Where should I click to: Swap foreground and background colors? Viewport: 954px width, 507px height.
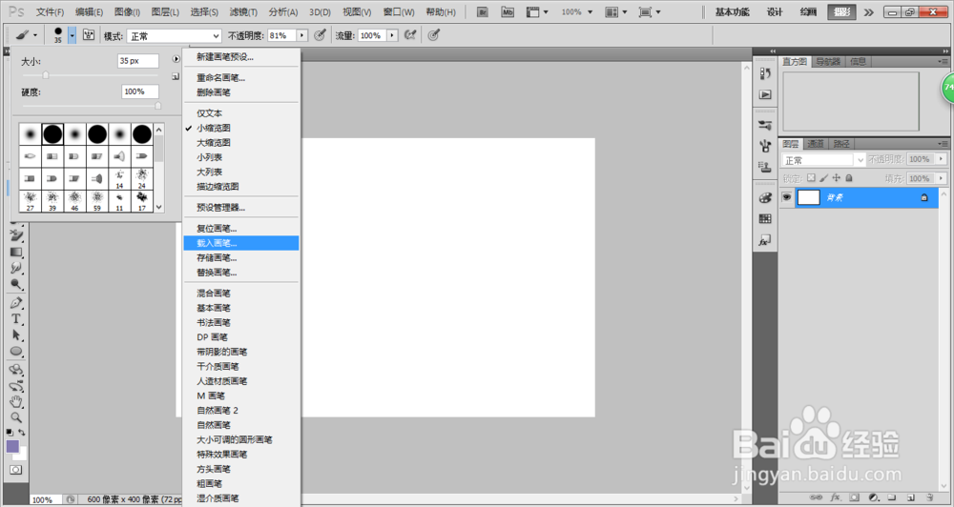coord(22,433)
